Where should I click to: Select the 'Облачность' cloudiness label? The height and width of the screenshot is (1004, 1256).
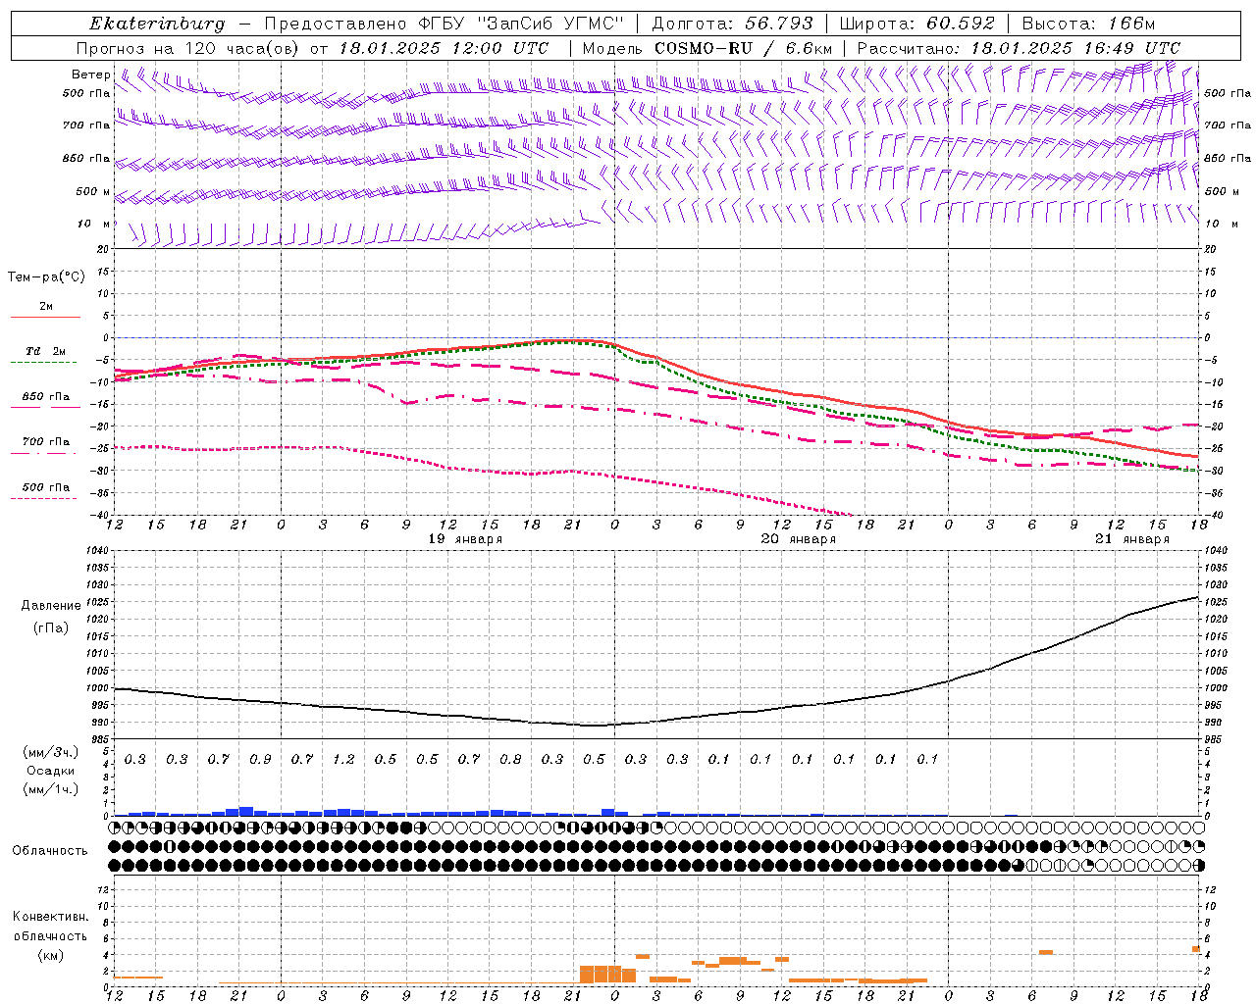pos(50,851)
